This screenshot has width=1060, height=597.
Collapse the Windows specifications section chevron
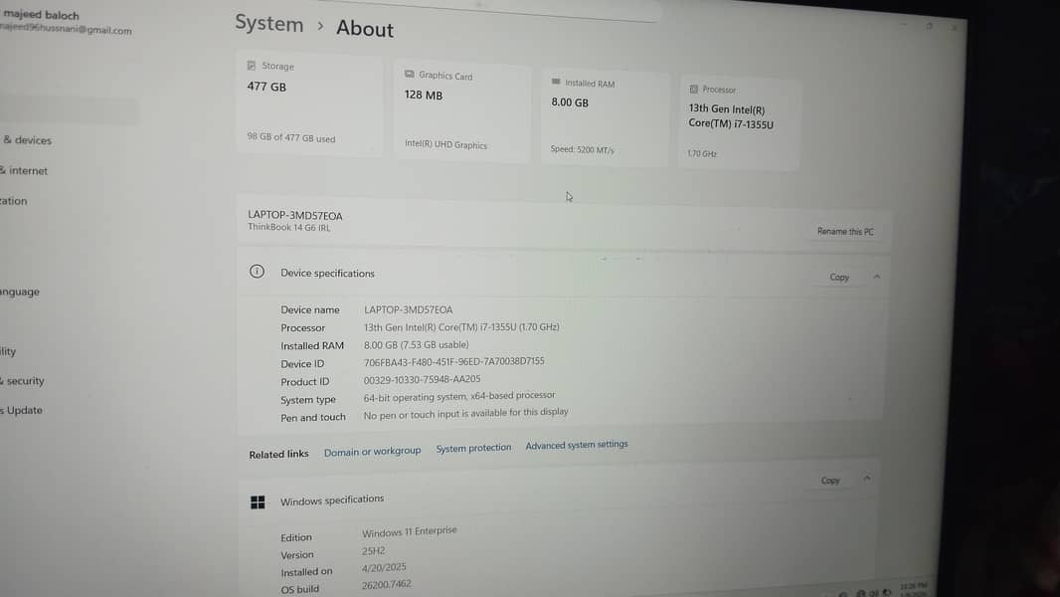(x=867, y=479)
